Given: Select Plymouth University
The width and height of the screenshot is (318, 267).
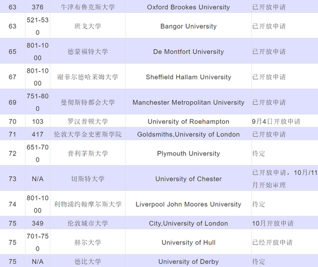Looking at the screenshot, I should coord(188,154).
